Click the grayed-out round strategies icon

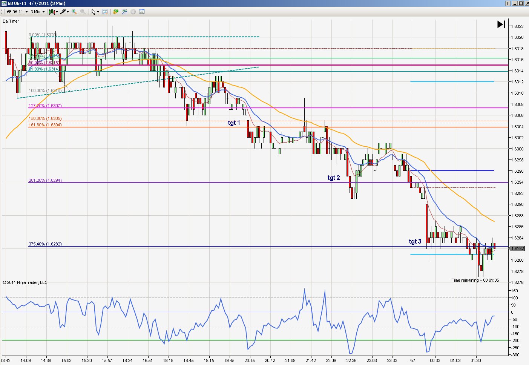(x=133, y=12)
